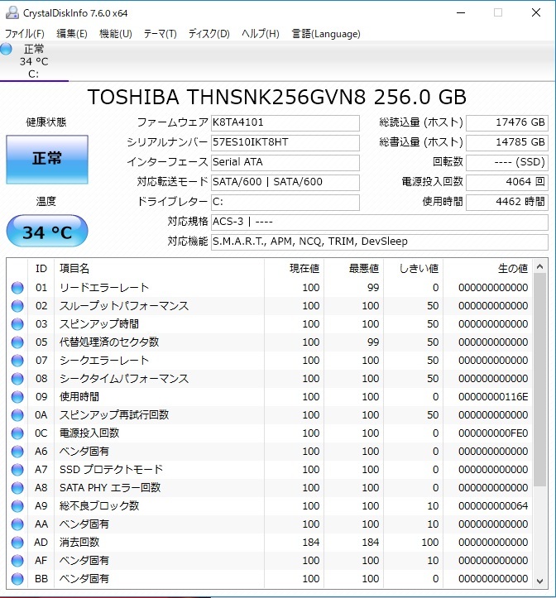Select the リードエラーレート attribute name
Viewport: 556px width, 598px height.
point(104,288)
